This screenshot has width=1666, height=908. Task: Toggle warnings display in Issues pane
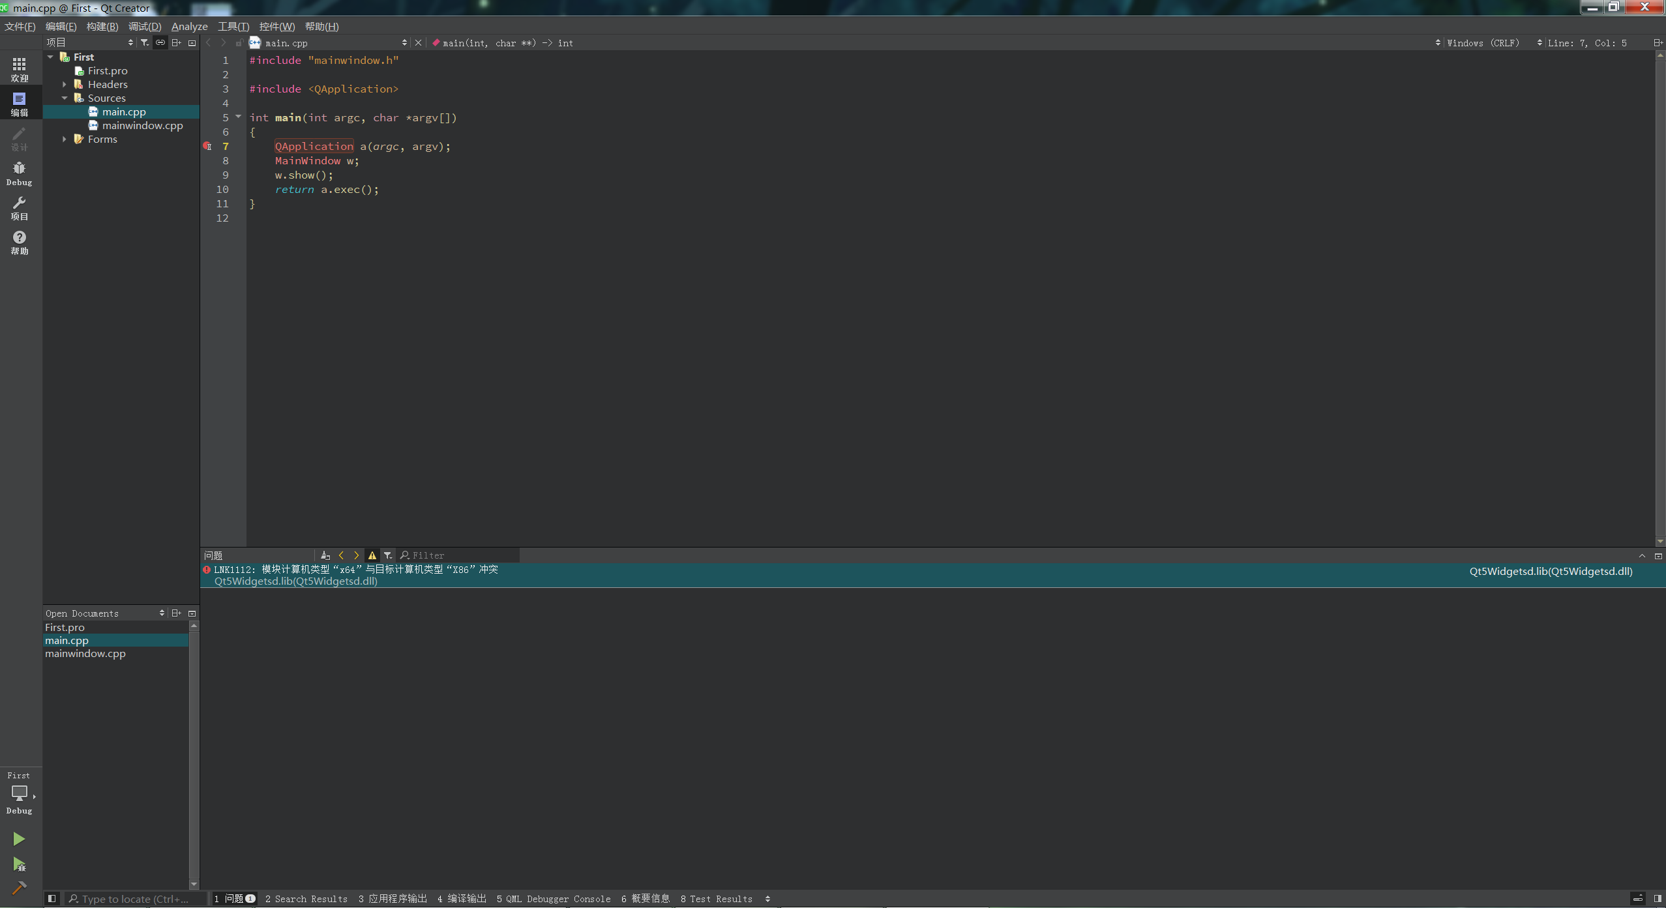click(x=372, y=555)
